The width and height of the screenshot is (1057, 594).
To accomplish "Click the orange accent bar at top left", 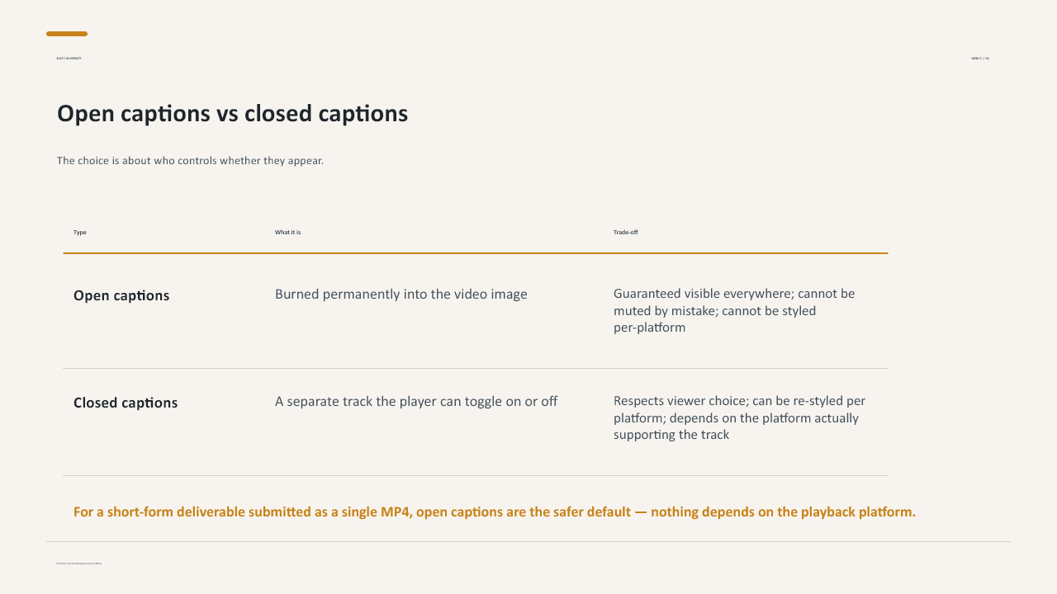I will coord(67,34).
